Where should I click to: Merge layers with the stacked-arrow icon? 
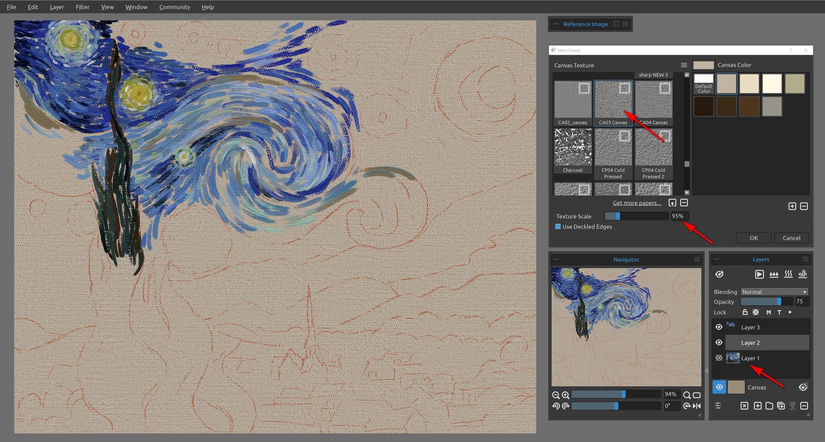tap(792, 406)
